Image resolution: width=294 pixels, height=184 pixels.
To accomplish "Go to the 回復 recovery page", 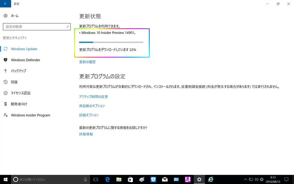I will [14, 82].
